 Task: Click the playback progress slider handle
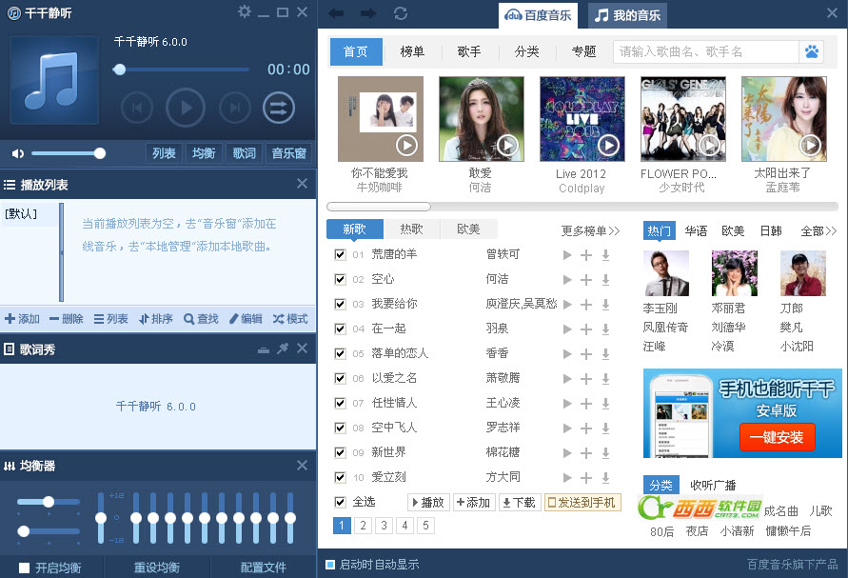pos(120,70)
